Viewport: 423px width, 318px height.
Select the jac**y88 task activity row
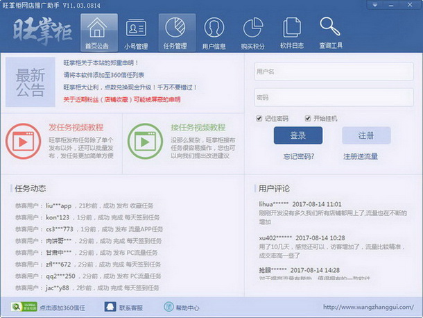(87, 287)
